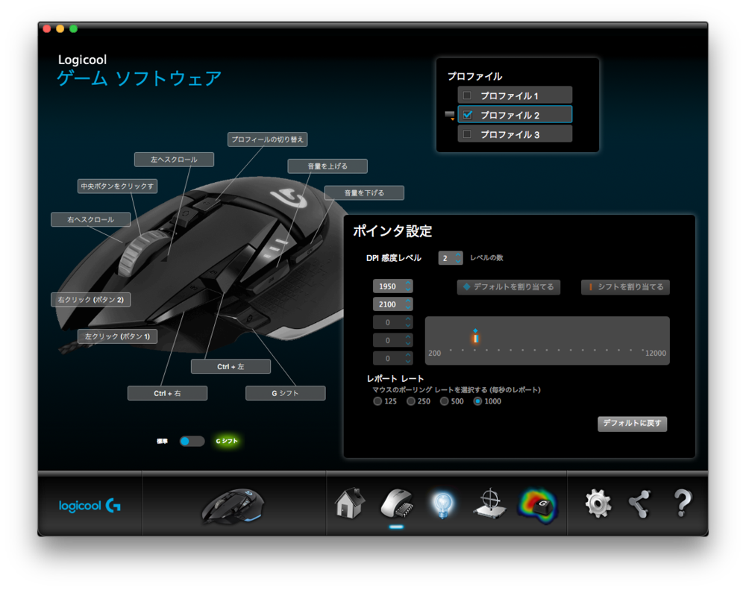This screenshot has width=746, height=590.
Task: Click the 左クリック (ボタン 1) assignment label
Action: pos(118,336)
